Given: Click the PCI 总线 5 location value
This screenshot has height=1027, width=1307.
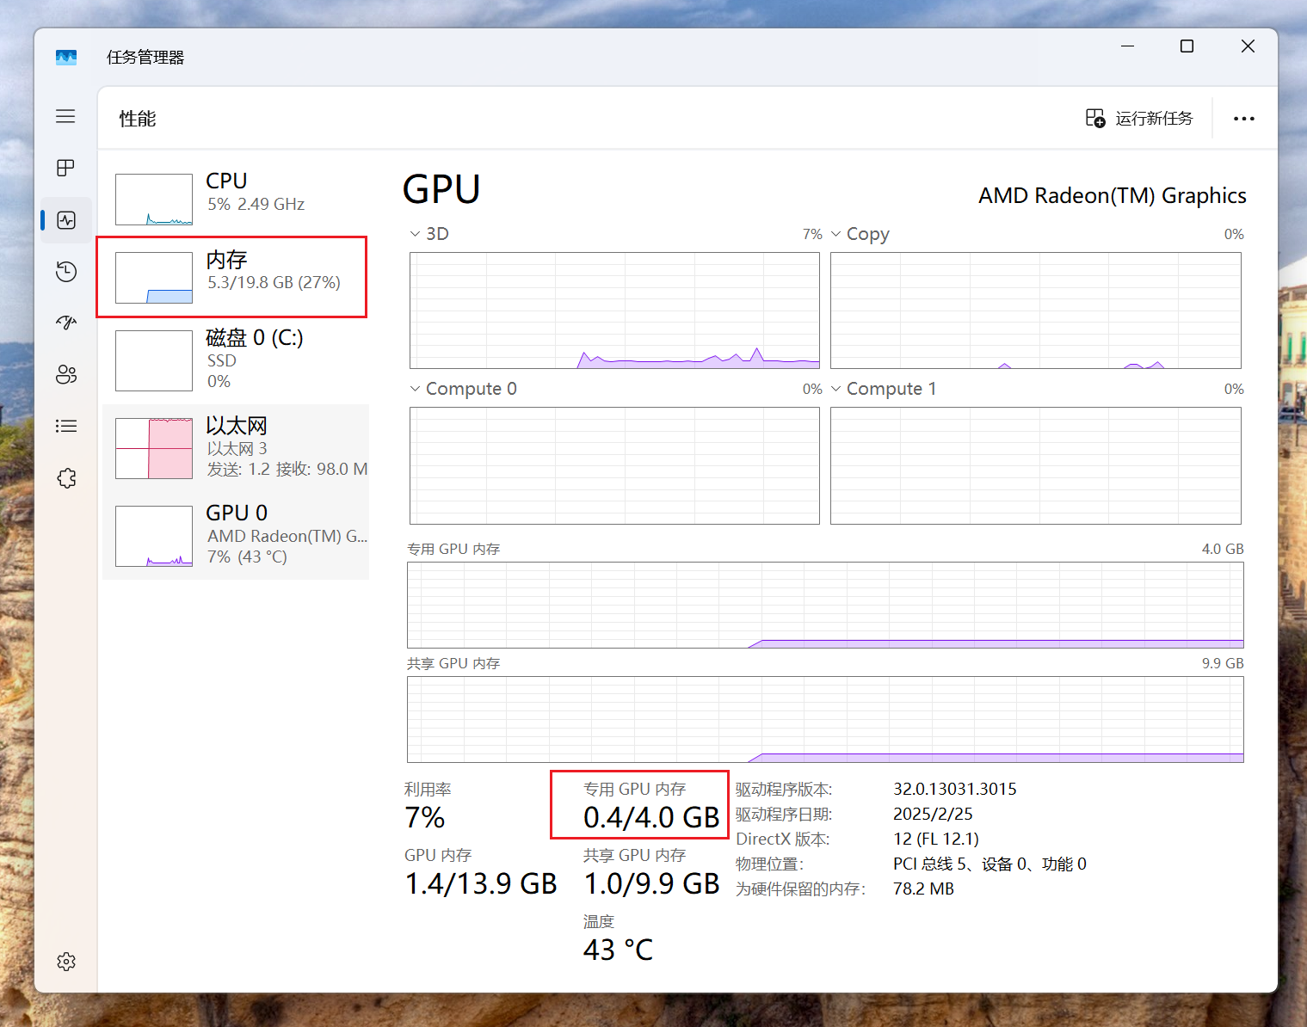Looking at the screenshot, I should [x=989, y=864].
